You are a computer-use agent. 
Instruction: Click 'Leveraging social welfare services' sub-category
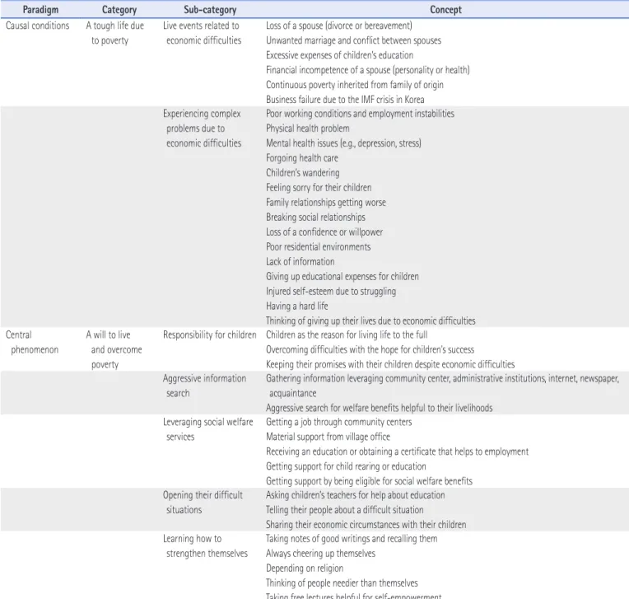pos(207,429)
